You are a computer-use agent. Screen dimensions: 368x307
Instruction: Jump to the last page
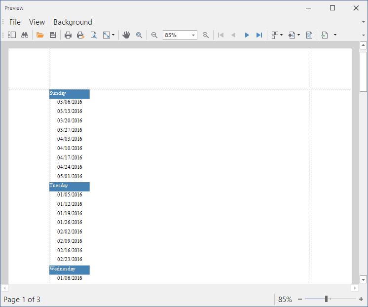click(x=259, y=35)
